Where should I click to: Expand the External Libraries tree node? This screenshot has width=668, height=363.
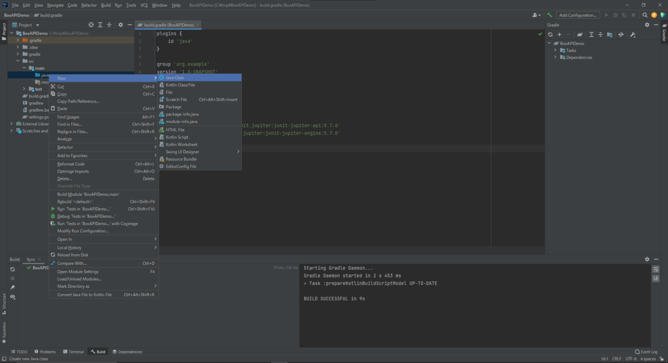point(12,124)
